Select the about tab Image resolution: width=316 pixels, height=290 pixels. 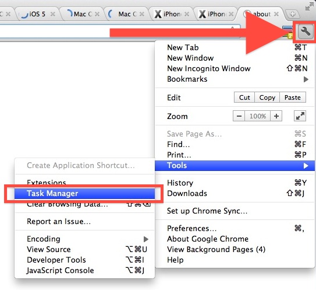point(261,14)
